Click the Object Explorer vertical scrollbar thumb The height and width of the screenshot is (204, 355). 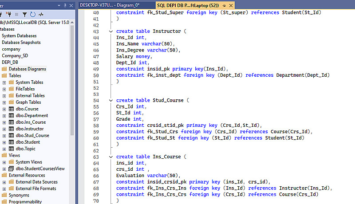click(72, 80)
